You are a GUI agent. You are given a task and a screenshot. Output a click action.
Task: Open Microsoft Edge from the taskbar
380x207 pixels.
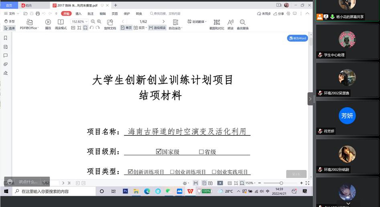(x=147, y=191)
